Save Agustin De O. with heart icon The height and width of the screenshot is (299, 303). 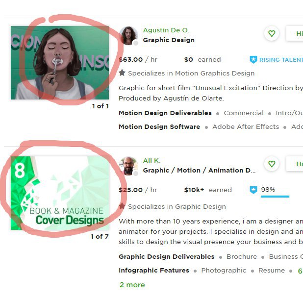pos(272,34)
